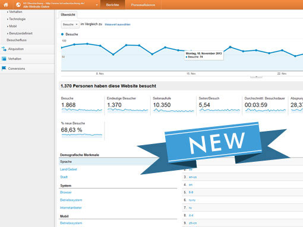Click the Besuchsdauer 00:03:59 metric
Viewport: 303px width, 227px height.
[265, 105]
